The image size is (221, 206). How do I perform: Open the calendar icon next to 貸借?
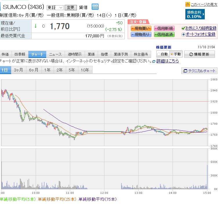95,7
